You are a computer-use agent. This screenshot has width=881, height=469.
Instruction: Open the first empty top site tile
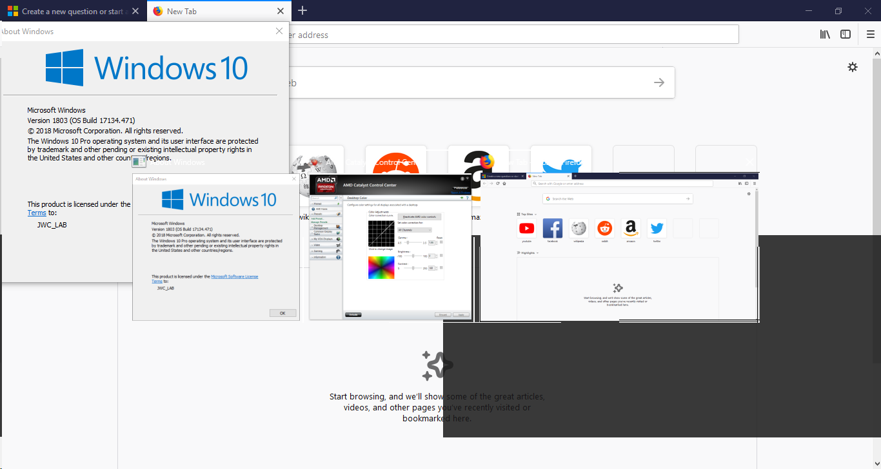tap(644, 158)
